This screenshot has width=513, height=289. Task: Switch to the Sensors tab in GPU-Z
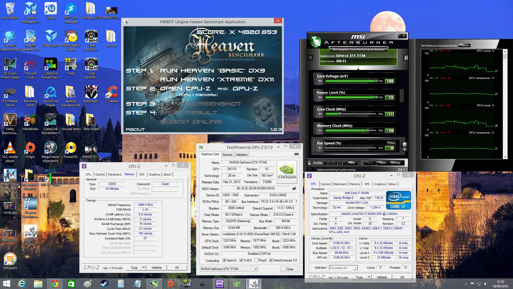coord(227,155)
